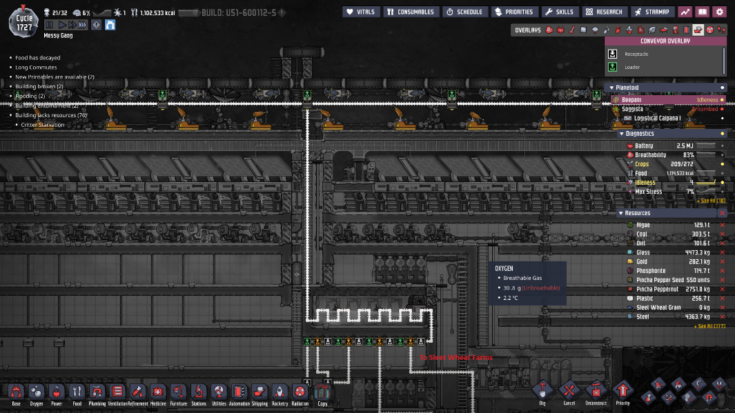Choose the Deconstruct tool

pyautogui.click(x=596, y=393)
